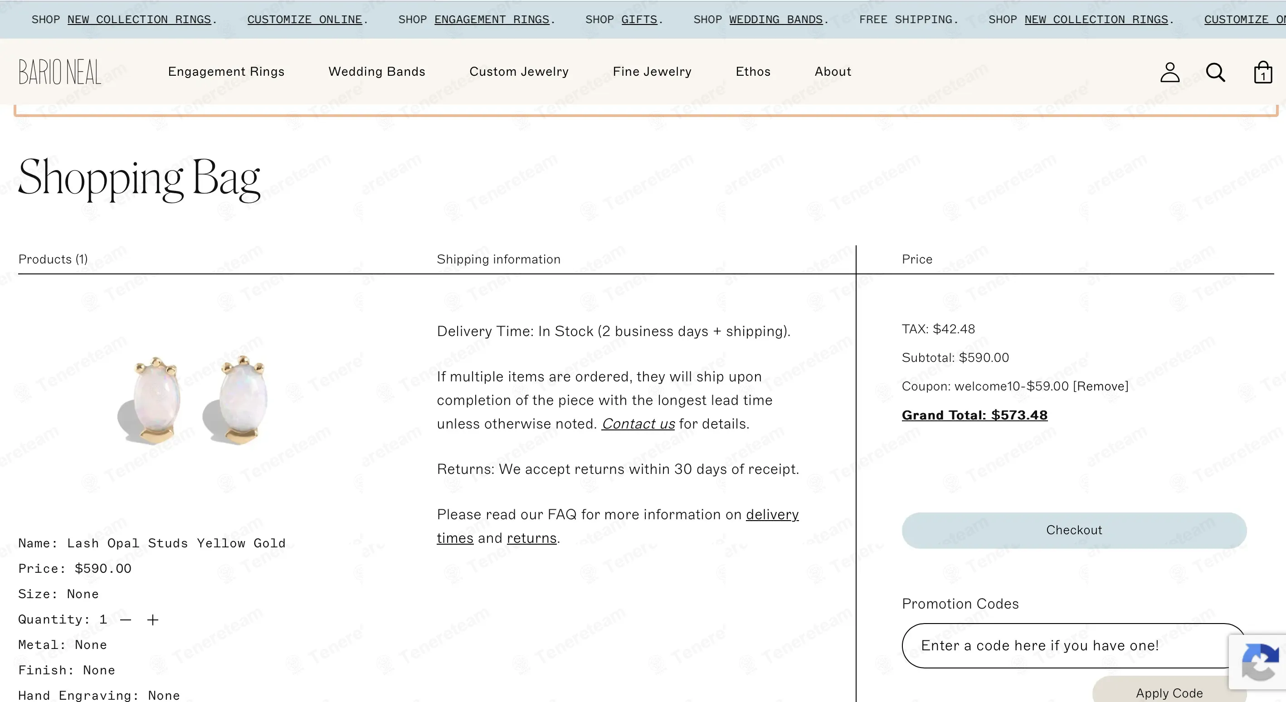Image resolution: width=1286 pixels, height=702 pixels.
Task: Remove the welcome10 coupon
Action: click(x=1100, y=386)
